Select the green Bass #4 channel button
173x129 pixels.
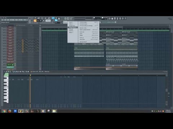click(10, 64)
